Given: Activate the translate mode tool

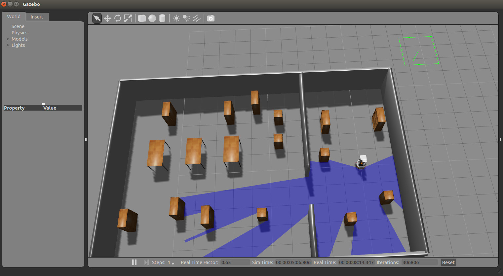Looking at the screenshot, I should (107, 18).
